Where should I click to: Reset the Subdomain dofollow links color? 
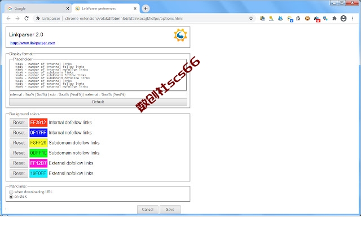pos(19,143)
